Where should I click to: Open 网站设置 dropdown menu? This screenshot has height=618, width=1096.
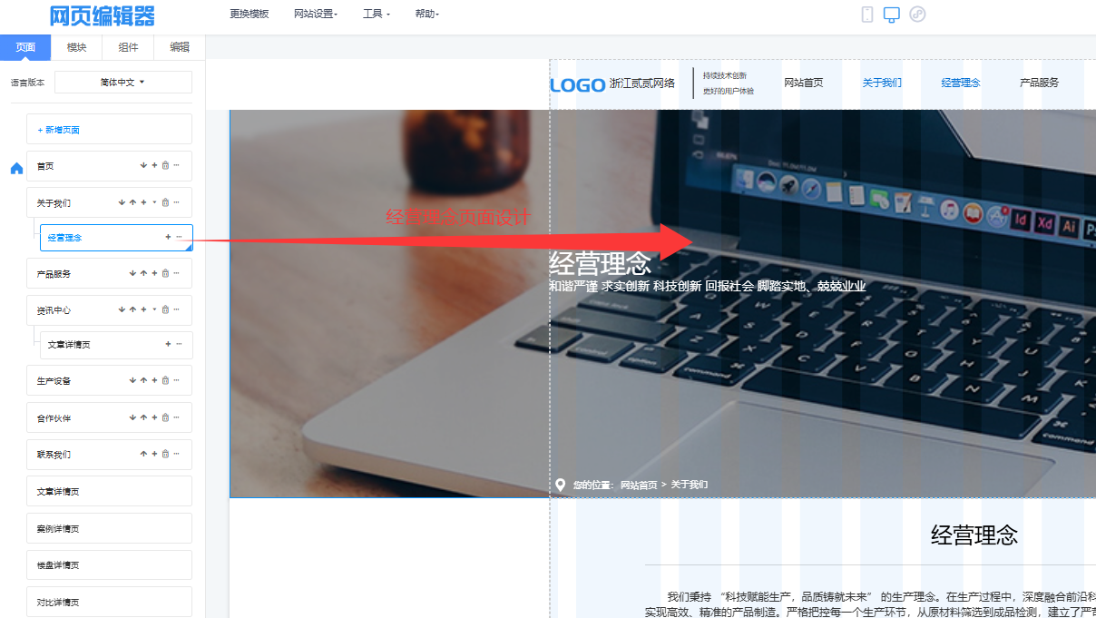(x=316, y=15)
